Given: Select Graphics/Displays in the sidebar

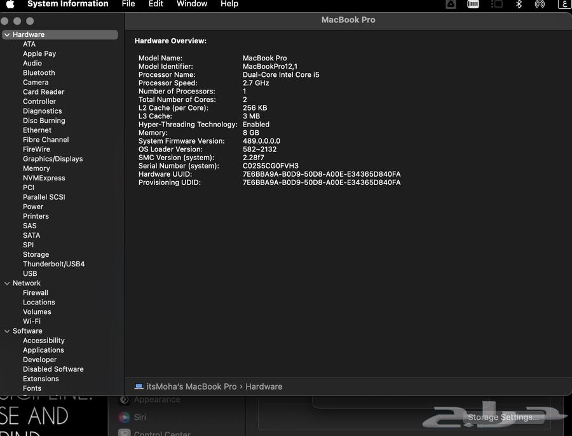Looking at the screenshot, I should [53, 159].
